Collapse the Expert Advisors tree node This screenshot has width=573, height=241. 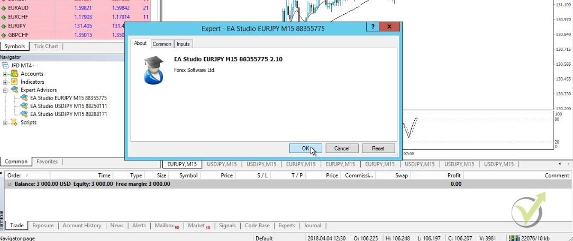point(5,91)
